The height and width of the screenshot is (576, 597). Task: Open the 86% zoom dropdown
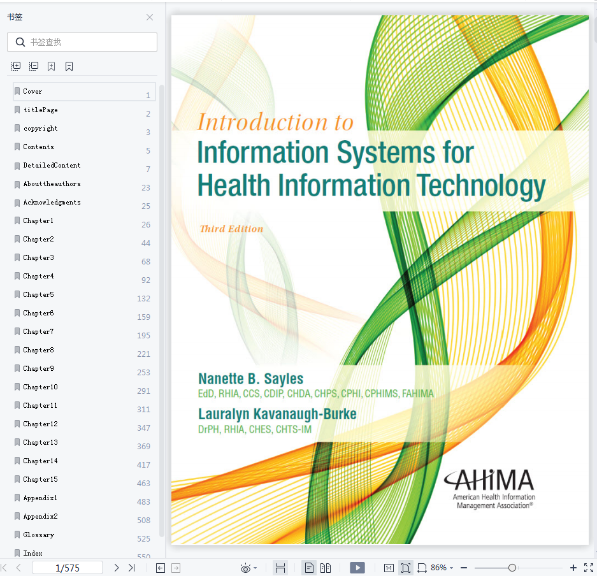(x=442, y=568)
